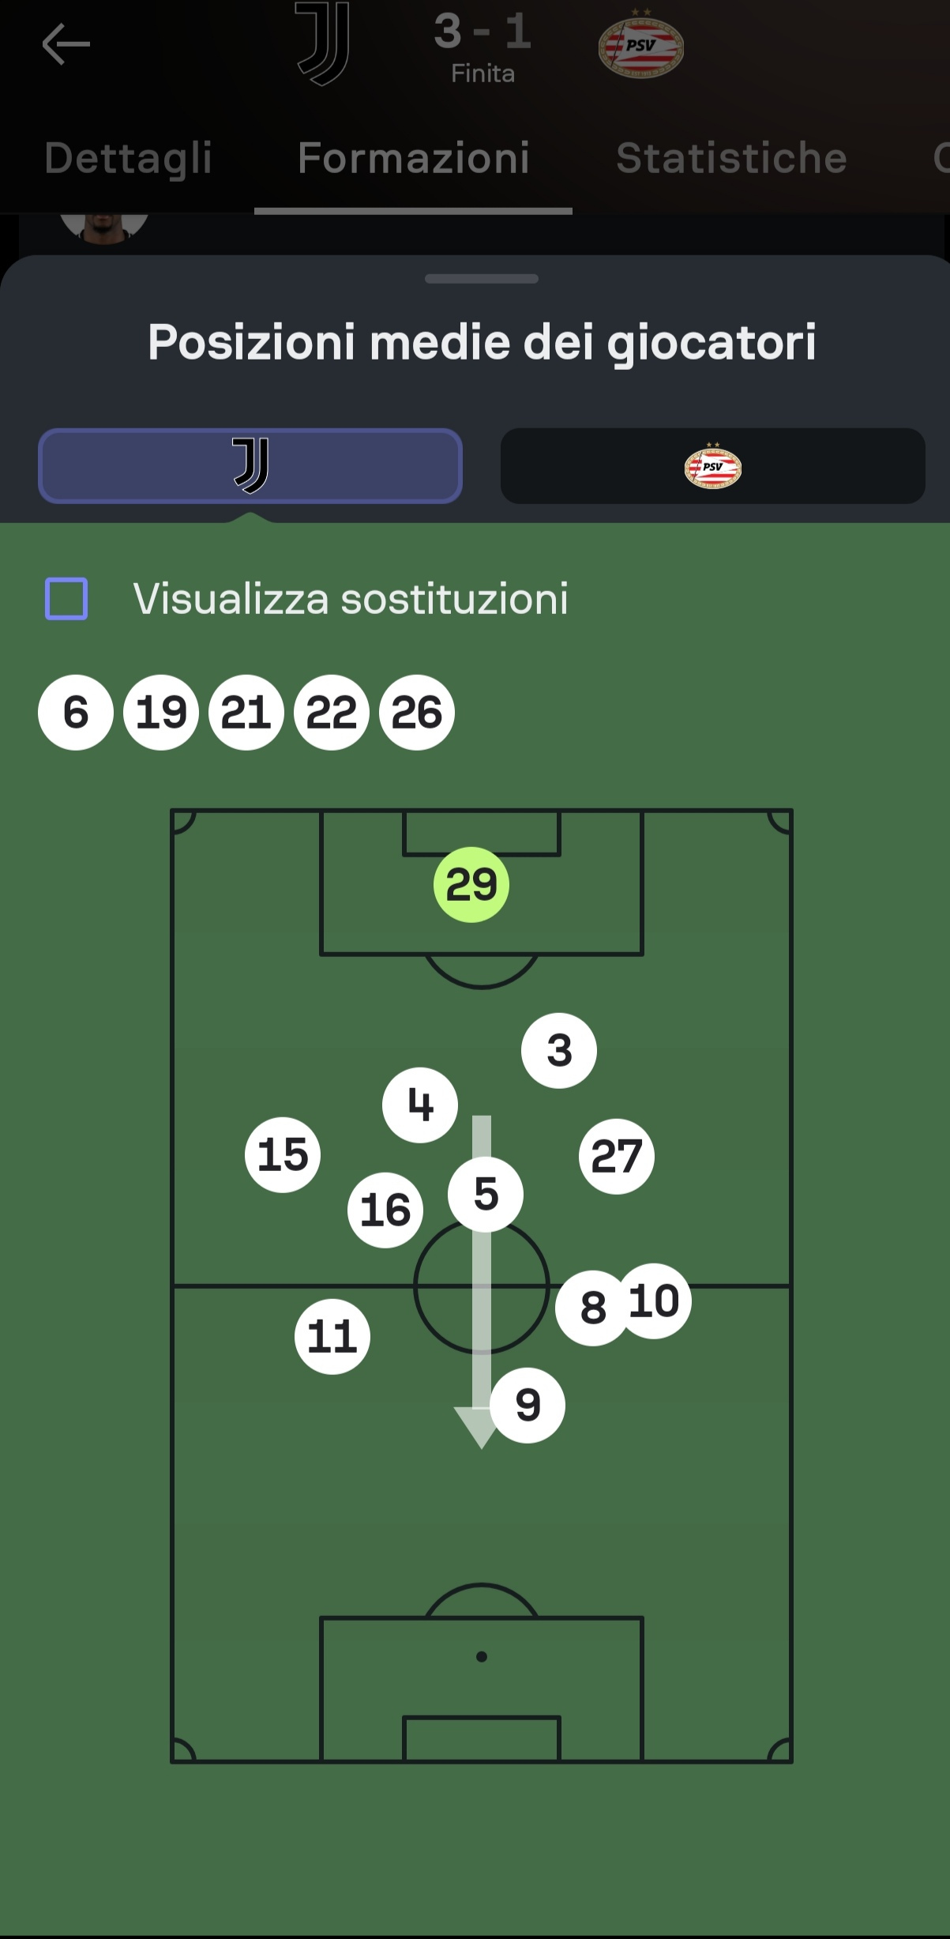
Task: Tap player marker number 27
Action: pyautogui.click(x=617, y=1156)
